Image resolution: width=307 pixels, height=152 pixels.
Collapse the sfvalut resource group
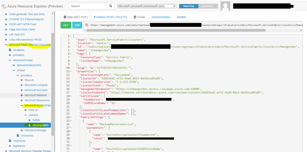[x=14, y=70]
